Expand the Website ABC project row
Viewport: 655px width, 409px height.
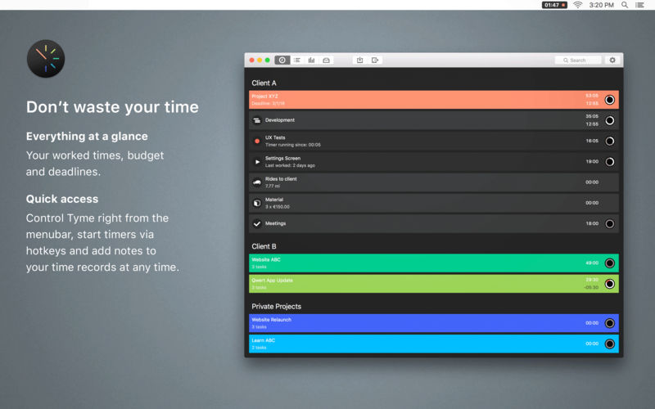[434, 263]
